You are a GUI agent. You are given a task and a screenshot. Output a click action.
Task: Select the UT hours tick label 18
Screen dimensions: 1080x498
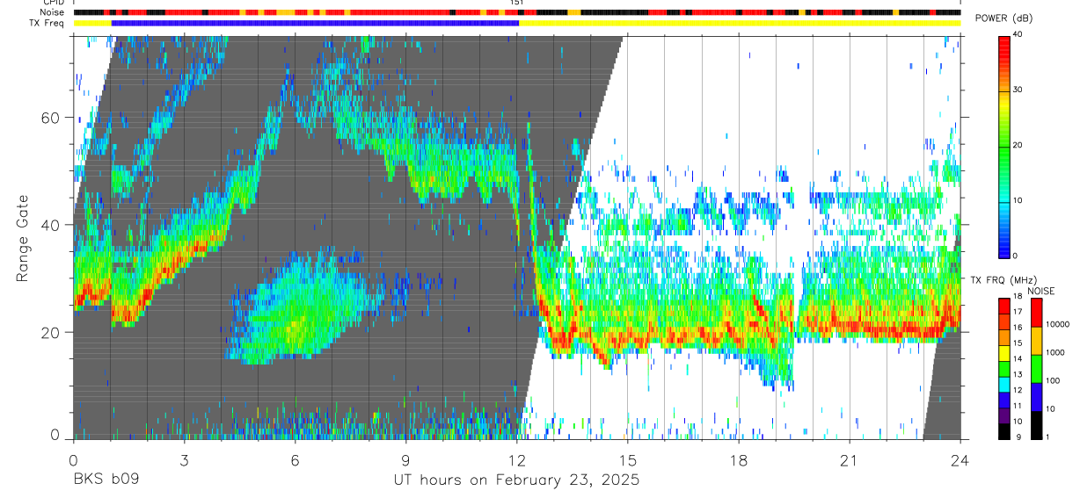click(x=739, y=460)
